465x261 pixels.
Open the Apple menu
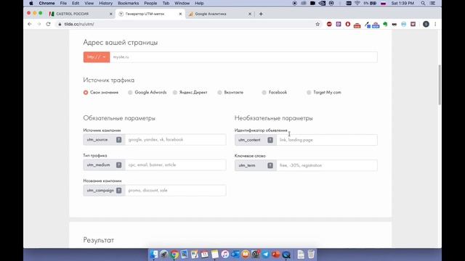31,3
